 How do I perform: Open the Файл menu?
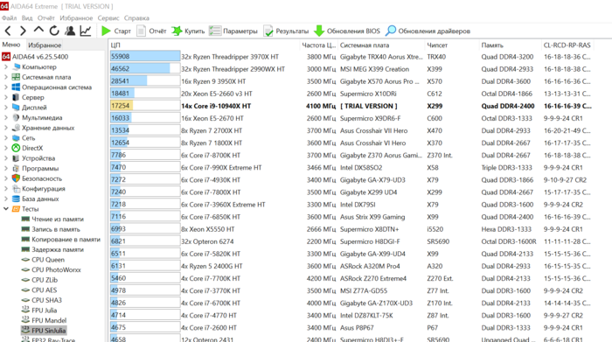9,18
